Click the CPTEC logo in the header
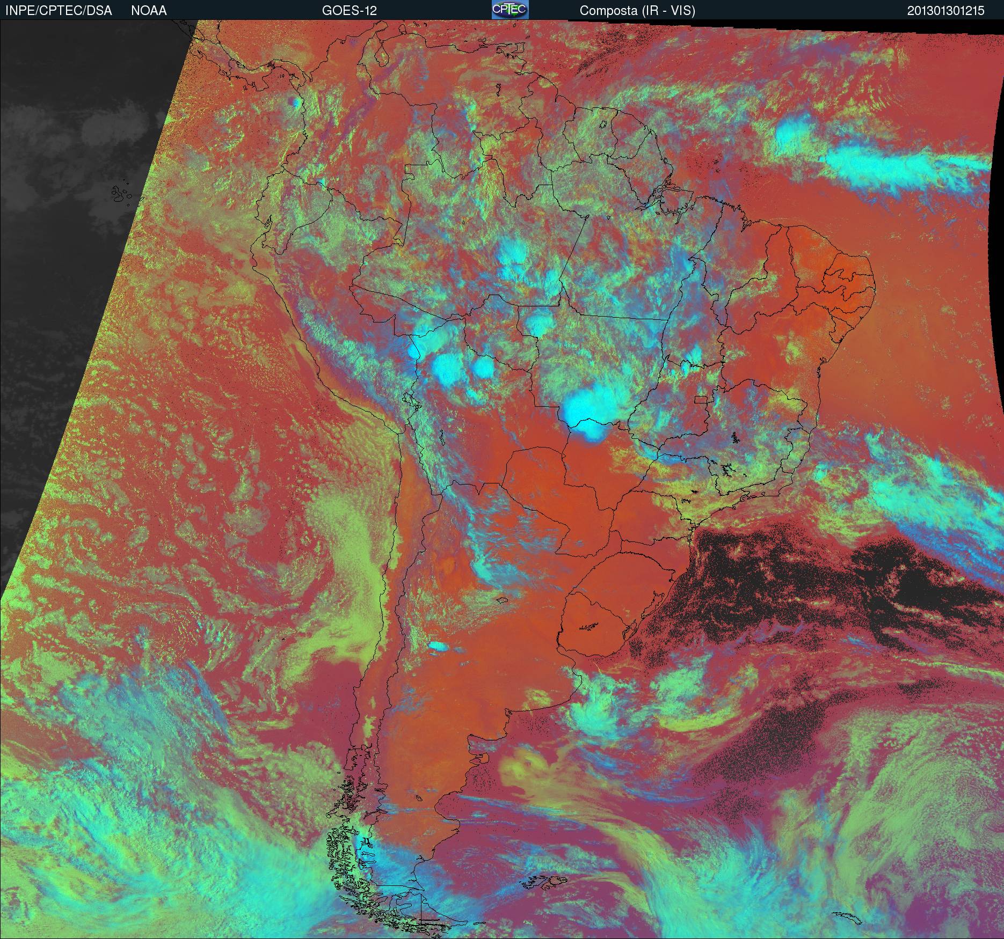Screen dimensions: 1004x939 (x=510, y=10)
